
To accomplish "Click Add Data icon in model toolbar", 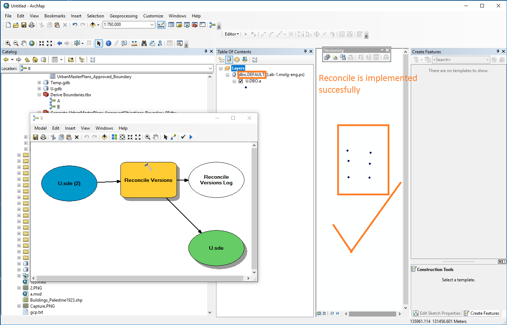I will pyautogui.click(x=104, y=137).
